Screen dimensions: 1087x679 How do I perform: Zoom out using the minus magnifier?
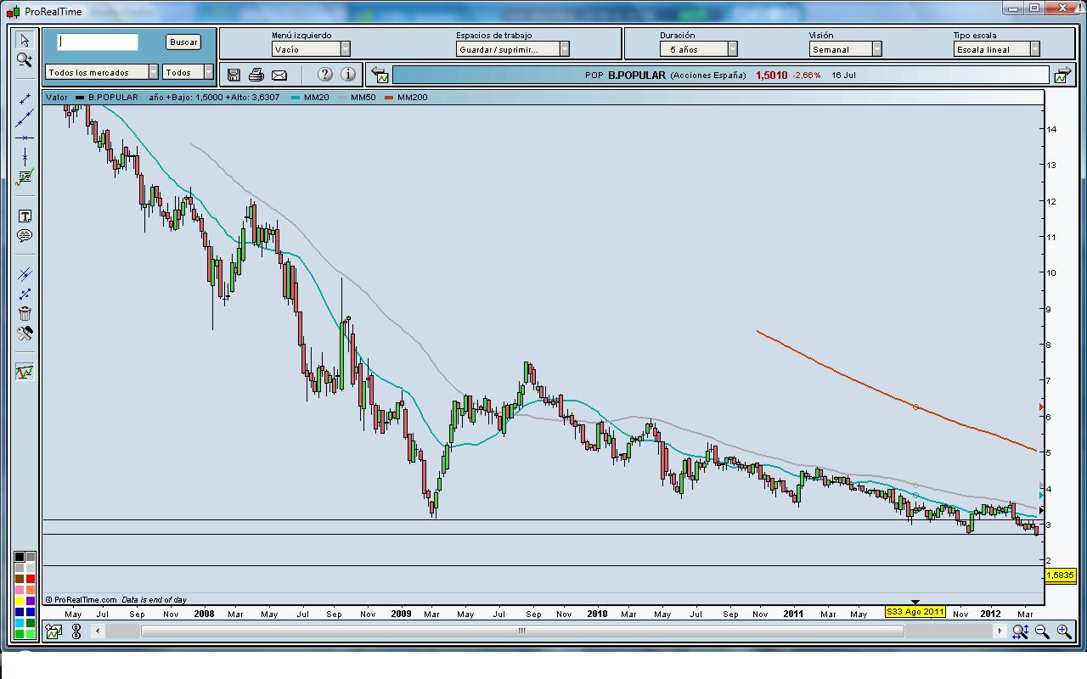(1042, 631)
